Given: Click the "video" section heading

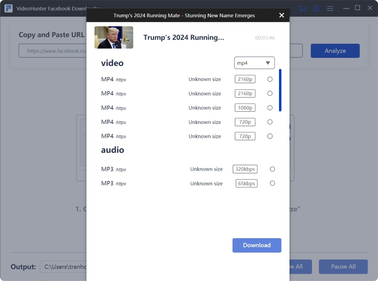Looking at the screenshot, I should click(x=112, y=63).
